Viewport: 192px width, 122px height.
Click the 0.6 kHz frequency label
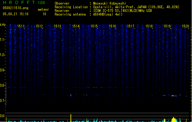click(x=2, y=116)
